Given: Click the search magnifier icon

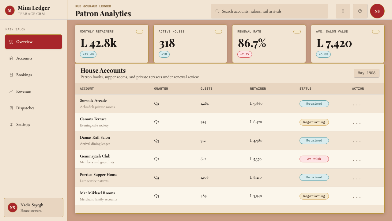Looking at the screenshot, I should click(x=217, y=11).
